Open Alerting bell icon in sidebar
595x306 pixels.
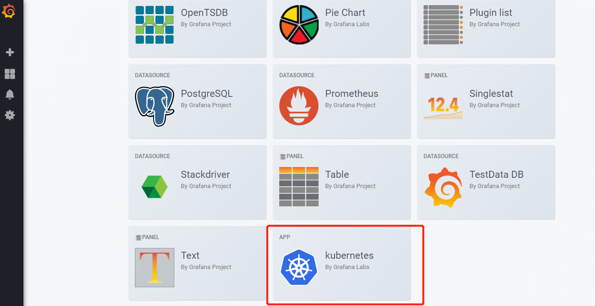[x=10, y=95]
